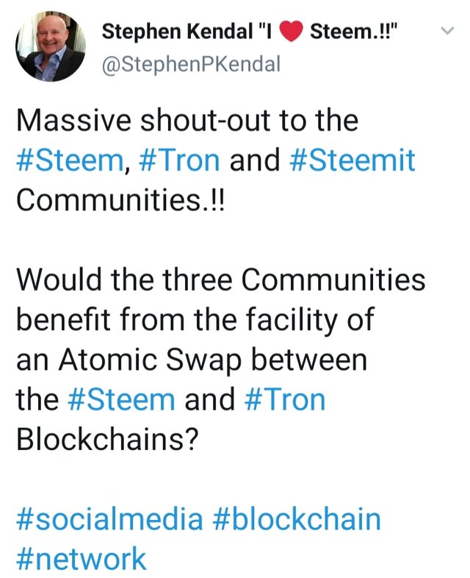
Task: Click the #Steem hashtag before "and #Tron"
Action: (121, 400)
